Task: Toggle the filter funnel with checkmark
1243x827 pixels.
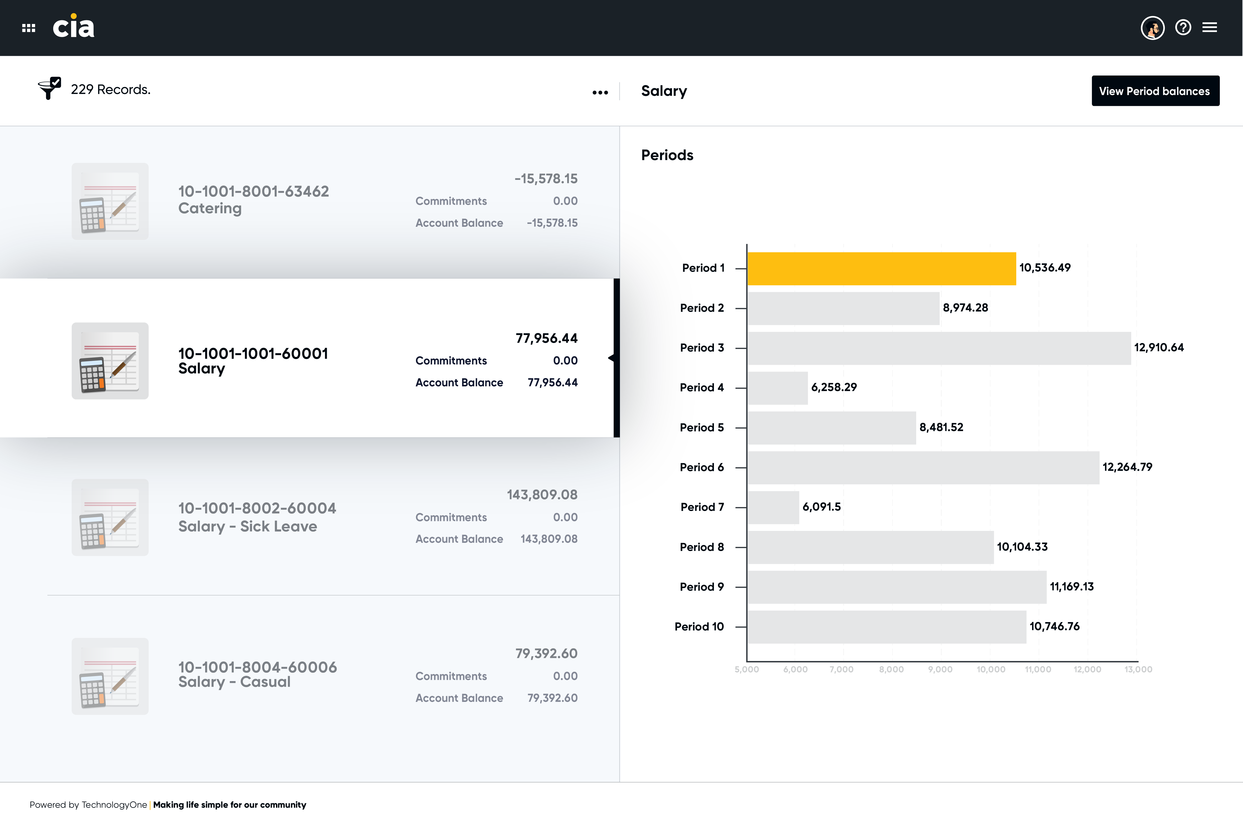Action: (x=50, y=88)
